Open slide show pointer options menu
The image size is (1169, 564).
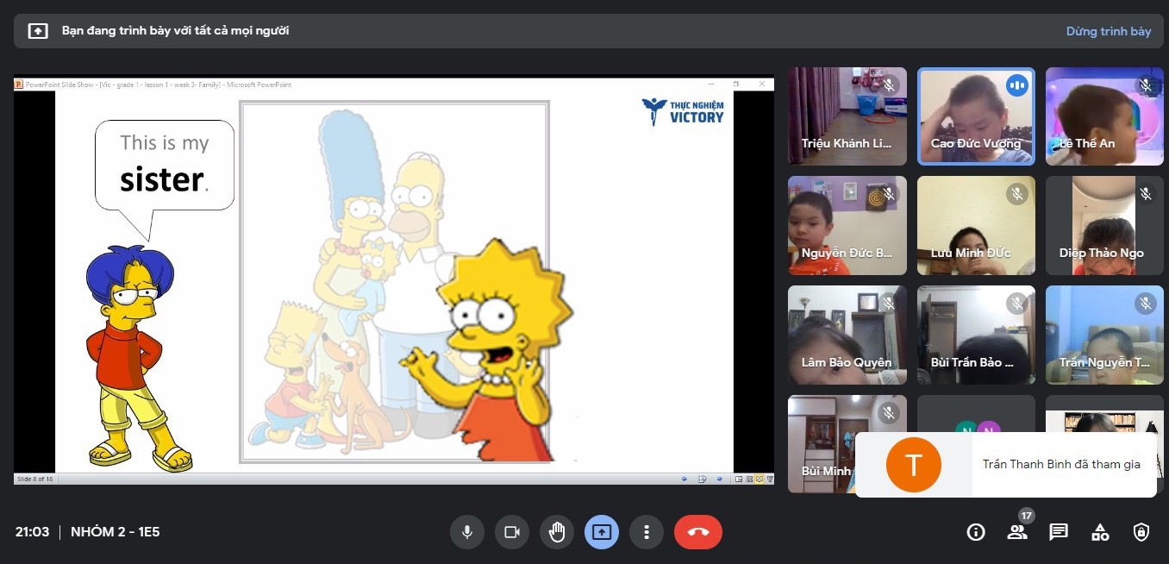pyautogui.click(x=702, y=479)
